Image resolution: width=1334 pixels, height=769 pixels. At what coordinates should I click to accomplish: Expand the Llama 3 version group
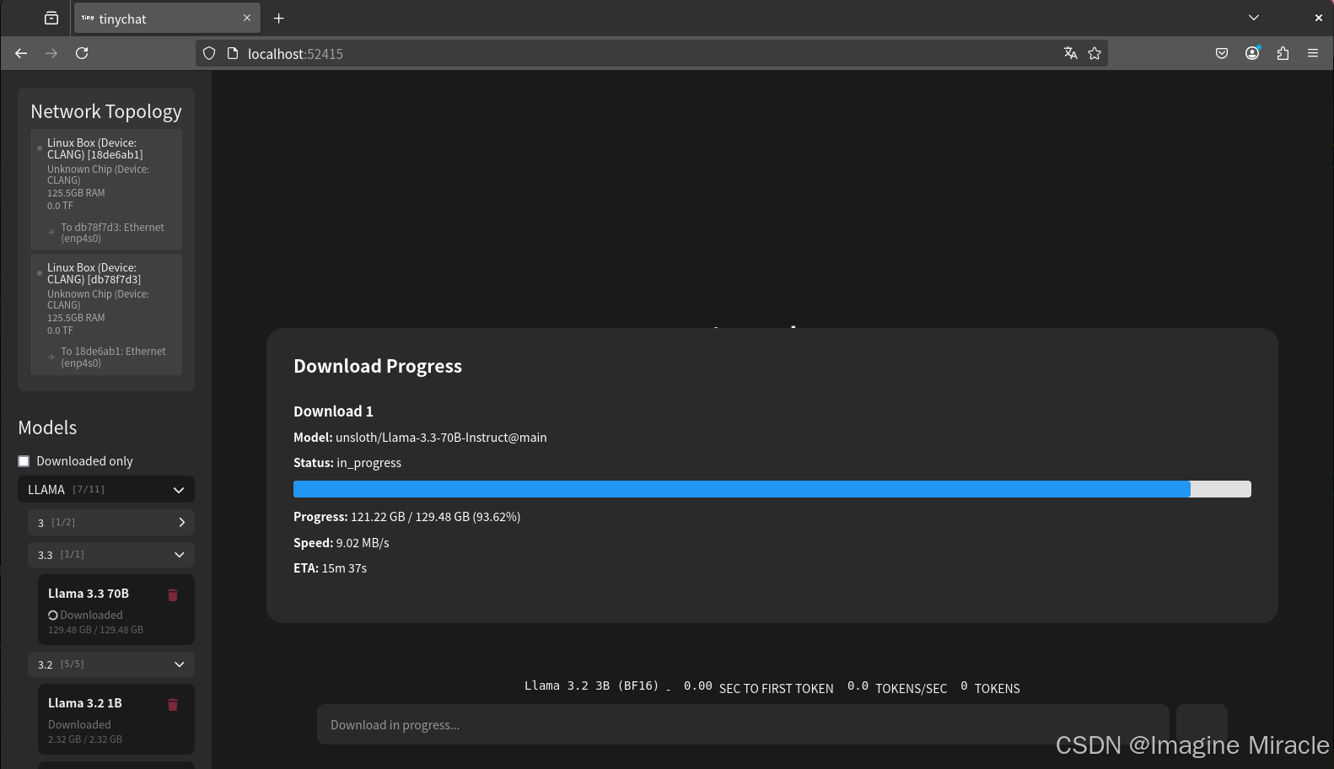click(x=111, y=522)
